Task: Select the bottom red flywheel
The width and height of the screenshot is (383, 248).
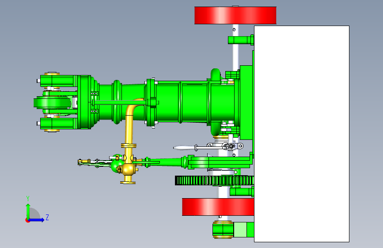Action: (218, 207)
